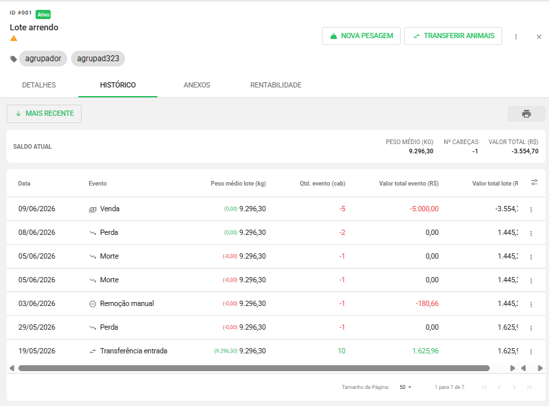Click the 1 para 7 de 7 text

(x=449, y=387)
